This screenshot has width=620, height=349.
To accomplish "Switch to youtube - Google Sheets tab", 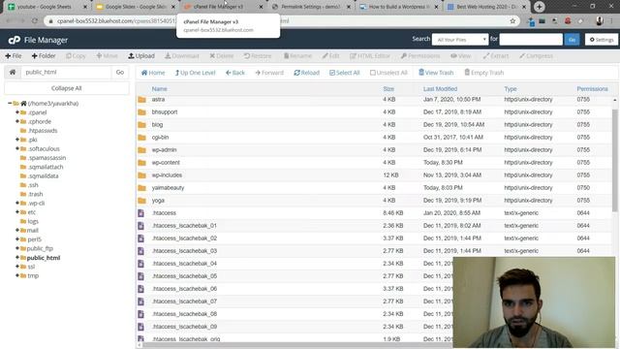I will tap(45, 7).
